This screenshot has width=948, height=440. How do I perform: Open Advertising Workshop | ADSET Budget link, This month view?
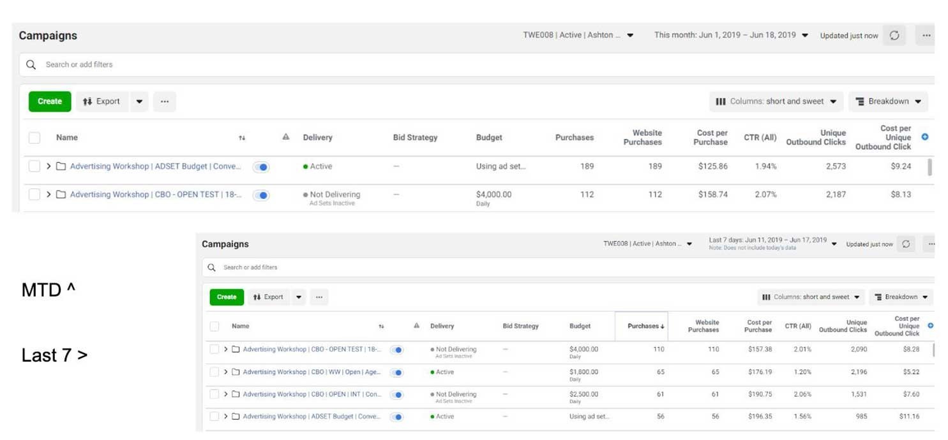point(156,166)
